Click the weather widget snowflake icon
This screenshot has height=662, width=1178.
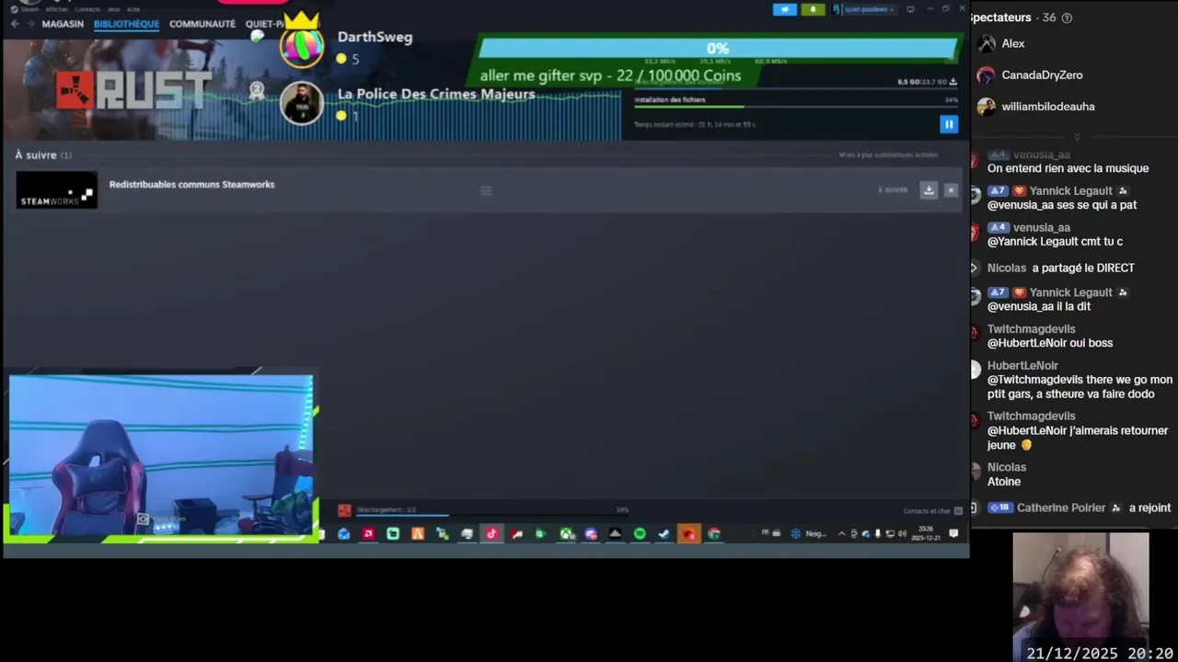pyautogui.click(x=795, y=533)
